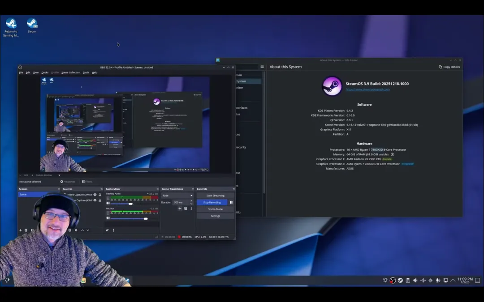Move source up with up arrow
This screenshot has height=302, width=484.
tap(82, 230)
